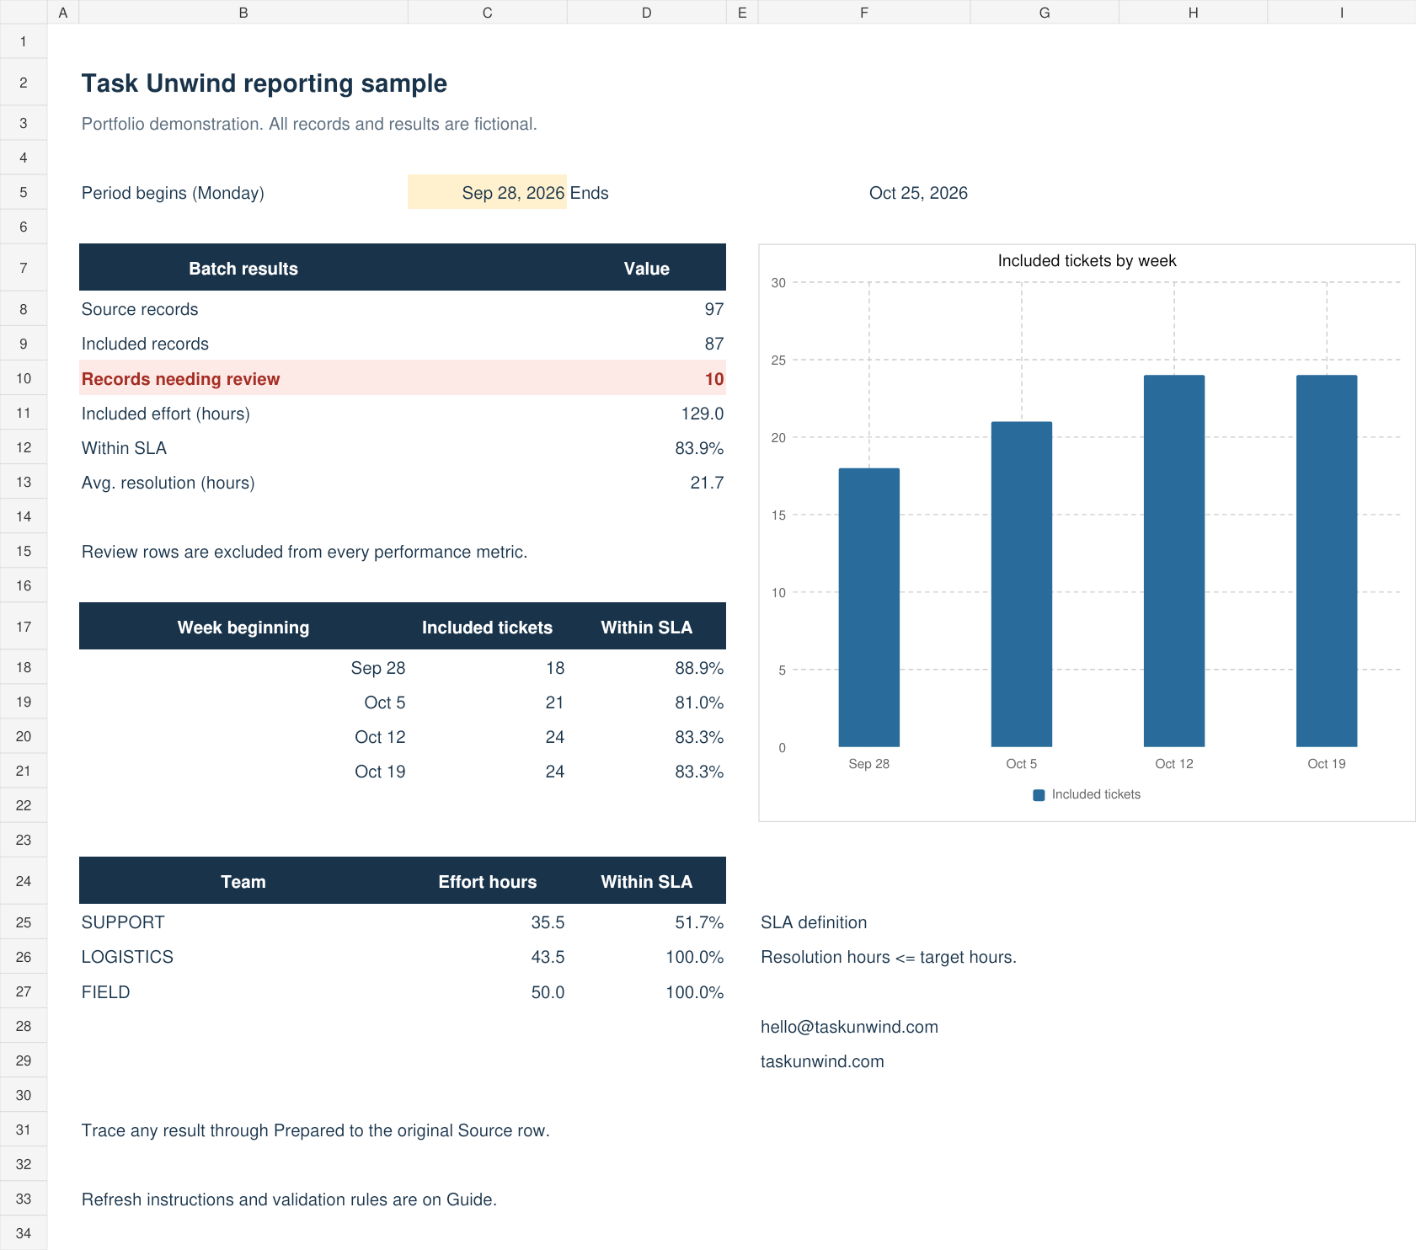
Task: Open the hello@taskunwind.com email link
Action: click(849, 1027)
